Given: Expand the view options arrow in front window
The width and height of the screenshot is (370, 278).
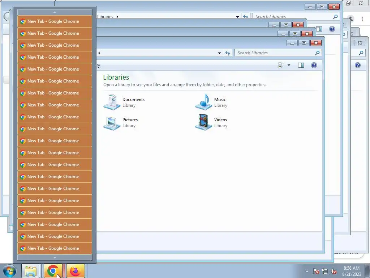Looking at the screenshot, I should tap(289, 65).
